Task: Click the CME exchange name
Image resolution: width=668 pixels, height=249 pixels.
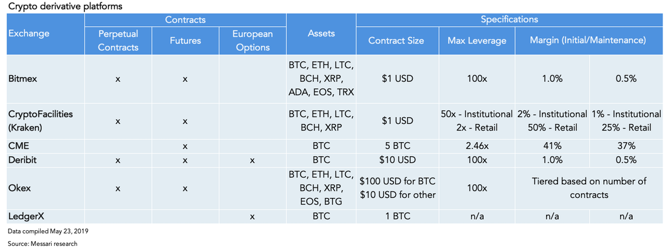Action: tap(17, 146)
